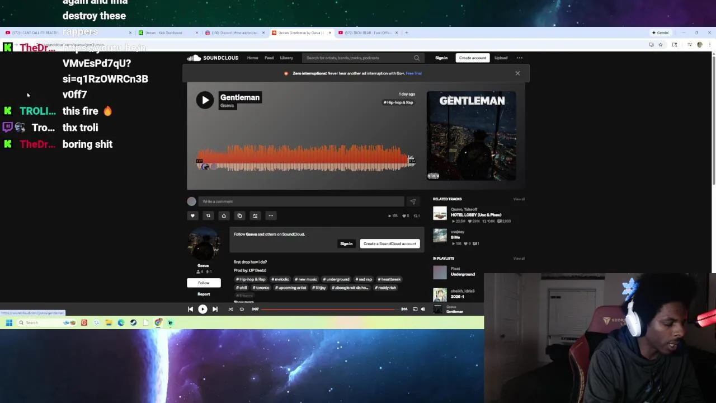Toggle repeat in the player bar

[x=242, y=309]
